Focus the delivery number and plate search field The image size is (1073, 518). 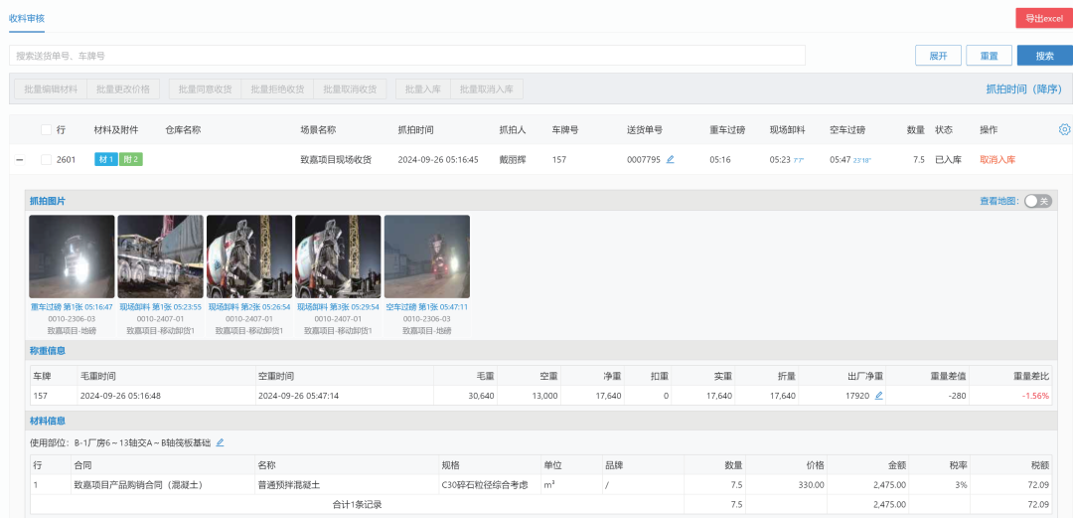pyautogui.click(x=407, y=56)
